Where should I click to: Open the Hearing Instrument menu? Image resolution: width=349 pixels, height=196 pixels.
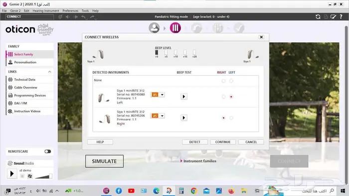(x=46, y=10)
